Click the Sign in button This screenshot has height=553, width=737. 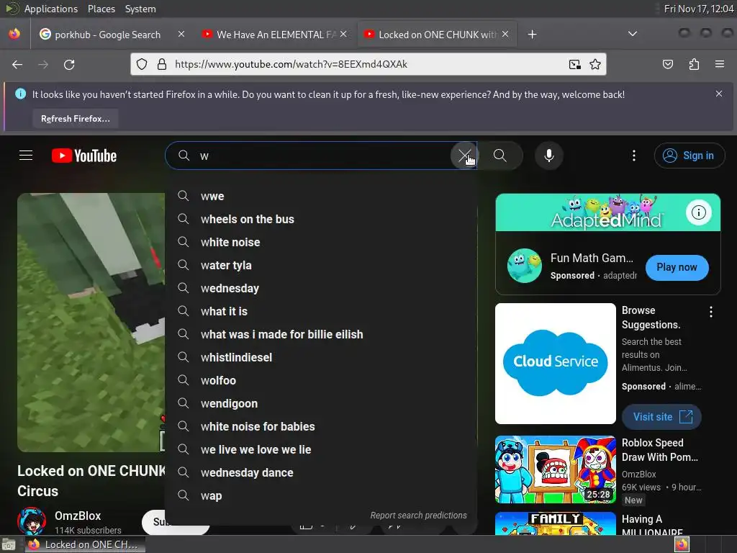(x=689, y=156)
